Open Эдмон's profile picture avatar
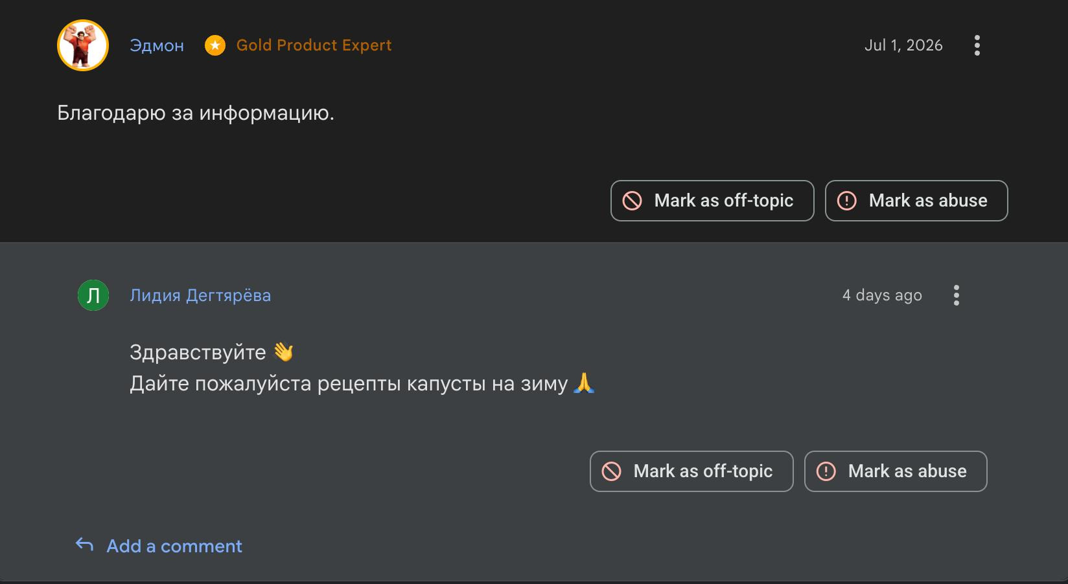The height and width of the screenshot is (584, 1068). pos(83,45)
